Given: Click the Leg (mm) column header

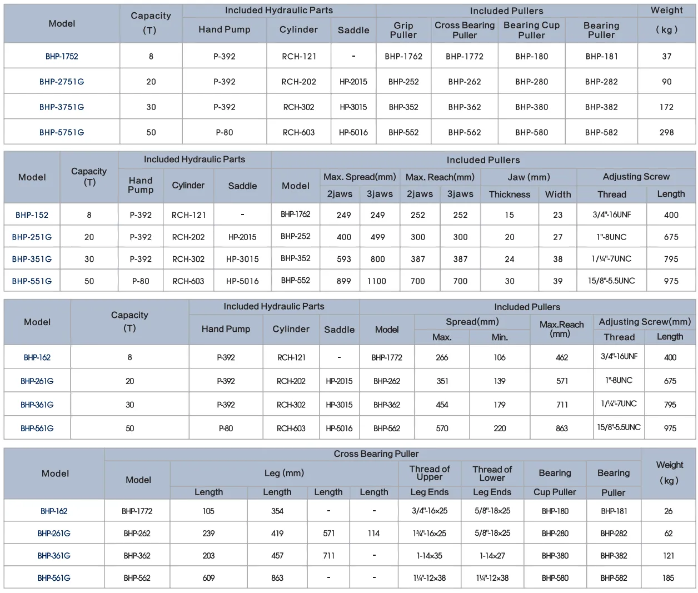Looking at the screenshot, I should 284,474.
